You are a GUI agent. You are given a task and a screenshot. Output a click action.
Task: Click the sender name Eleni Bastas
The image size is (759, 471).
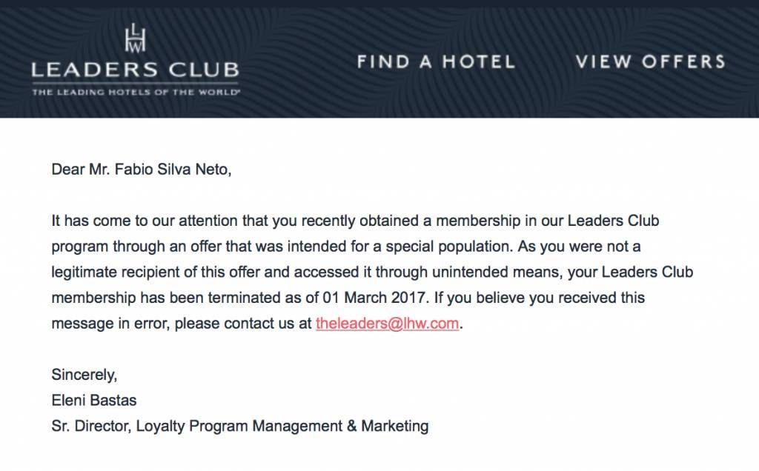(x=94, y=401)
